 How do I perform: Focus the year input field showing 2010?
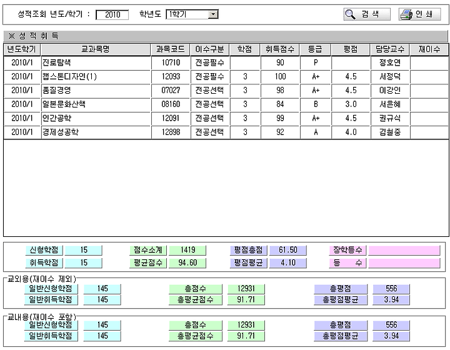[x=112, y=14]
